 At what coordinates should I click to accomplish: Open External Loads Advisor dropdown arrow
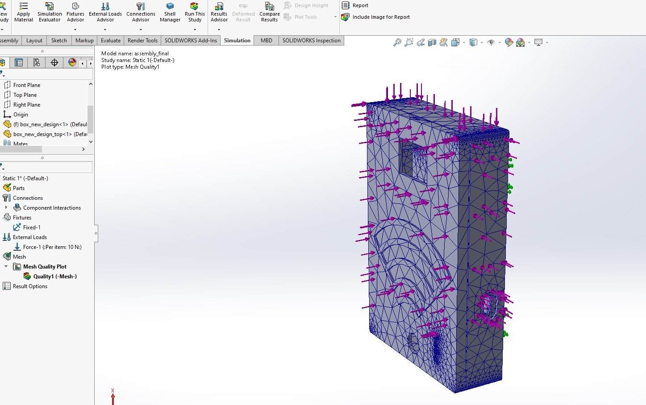105,29
